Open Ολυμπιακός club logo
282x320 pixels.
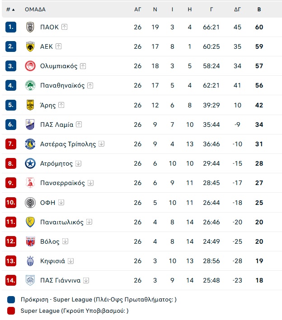click(30, 66)
